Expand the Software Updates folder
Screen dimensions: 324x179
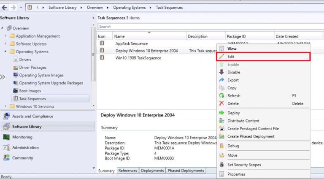(x=6, y=44)
